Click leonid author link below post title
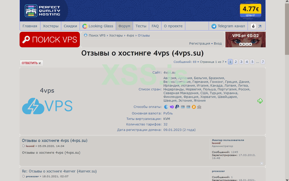289x181 pixels. tap(30, 146)
